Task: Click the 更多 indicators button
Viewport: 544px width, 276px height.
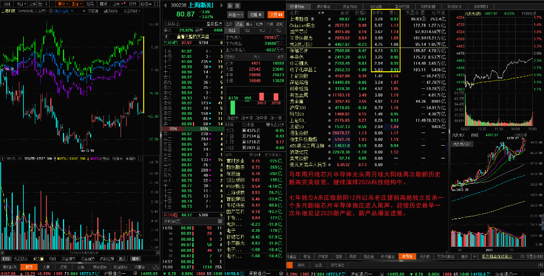Action: click(x=122, y=259)
